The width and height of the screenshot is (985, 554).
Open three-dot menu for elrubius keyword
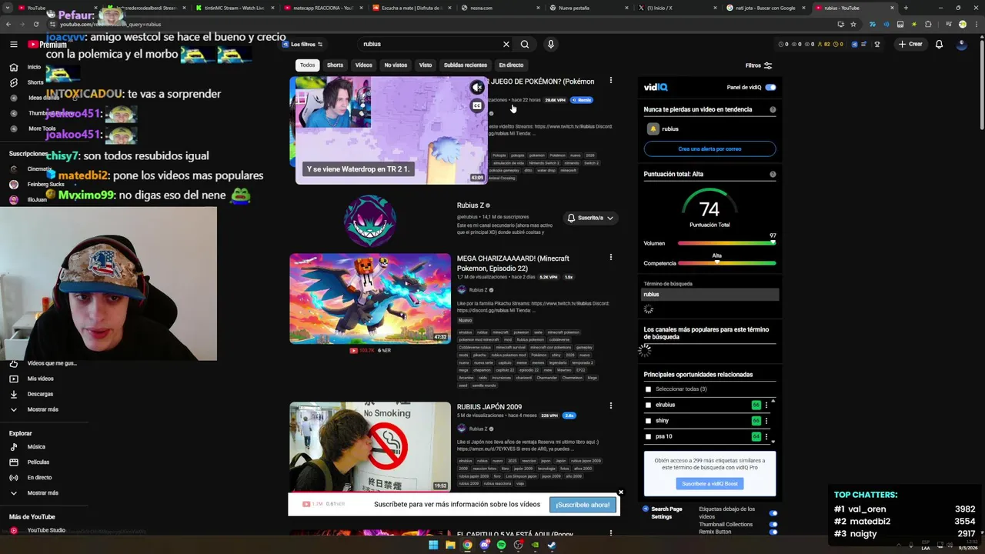[x=766, y=405]
